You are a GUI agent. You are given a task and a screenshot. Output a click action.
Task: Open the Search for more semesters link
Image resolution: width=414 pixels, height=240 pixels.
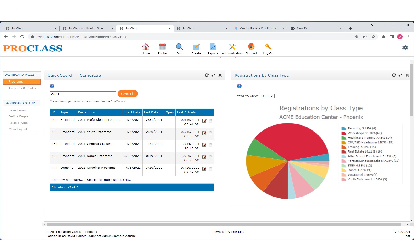[109, 180]
